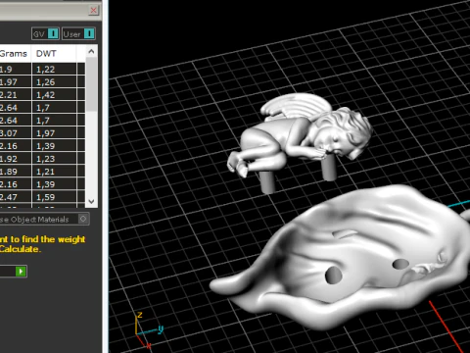Select the row with DWT 1,42
The image size is (470, 353).
tap(42, 94)
